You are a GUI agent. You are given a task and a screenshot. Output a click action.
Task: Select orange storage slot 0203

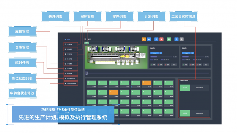coord(114,92)
